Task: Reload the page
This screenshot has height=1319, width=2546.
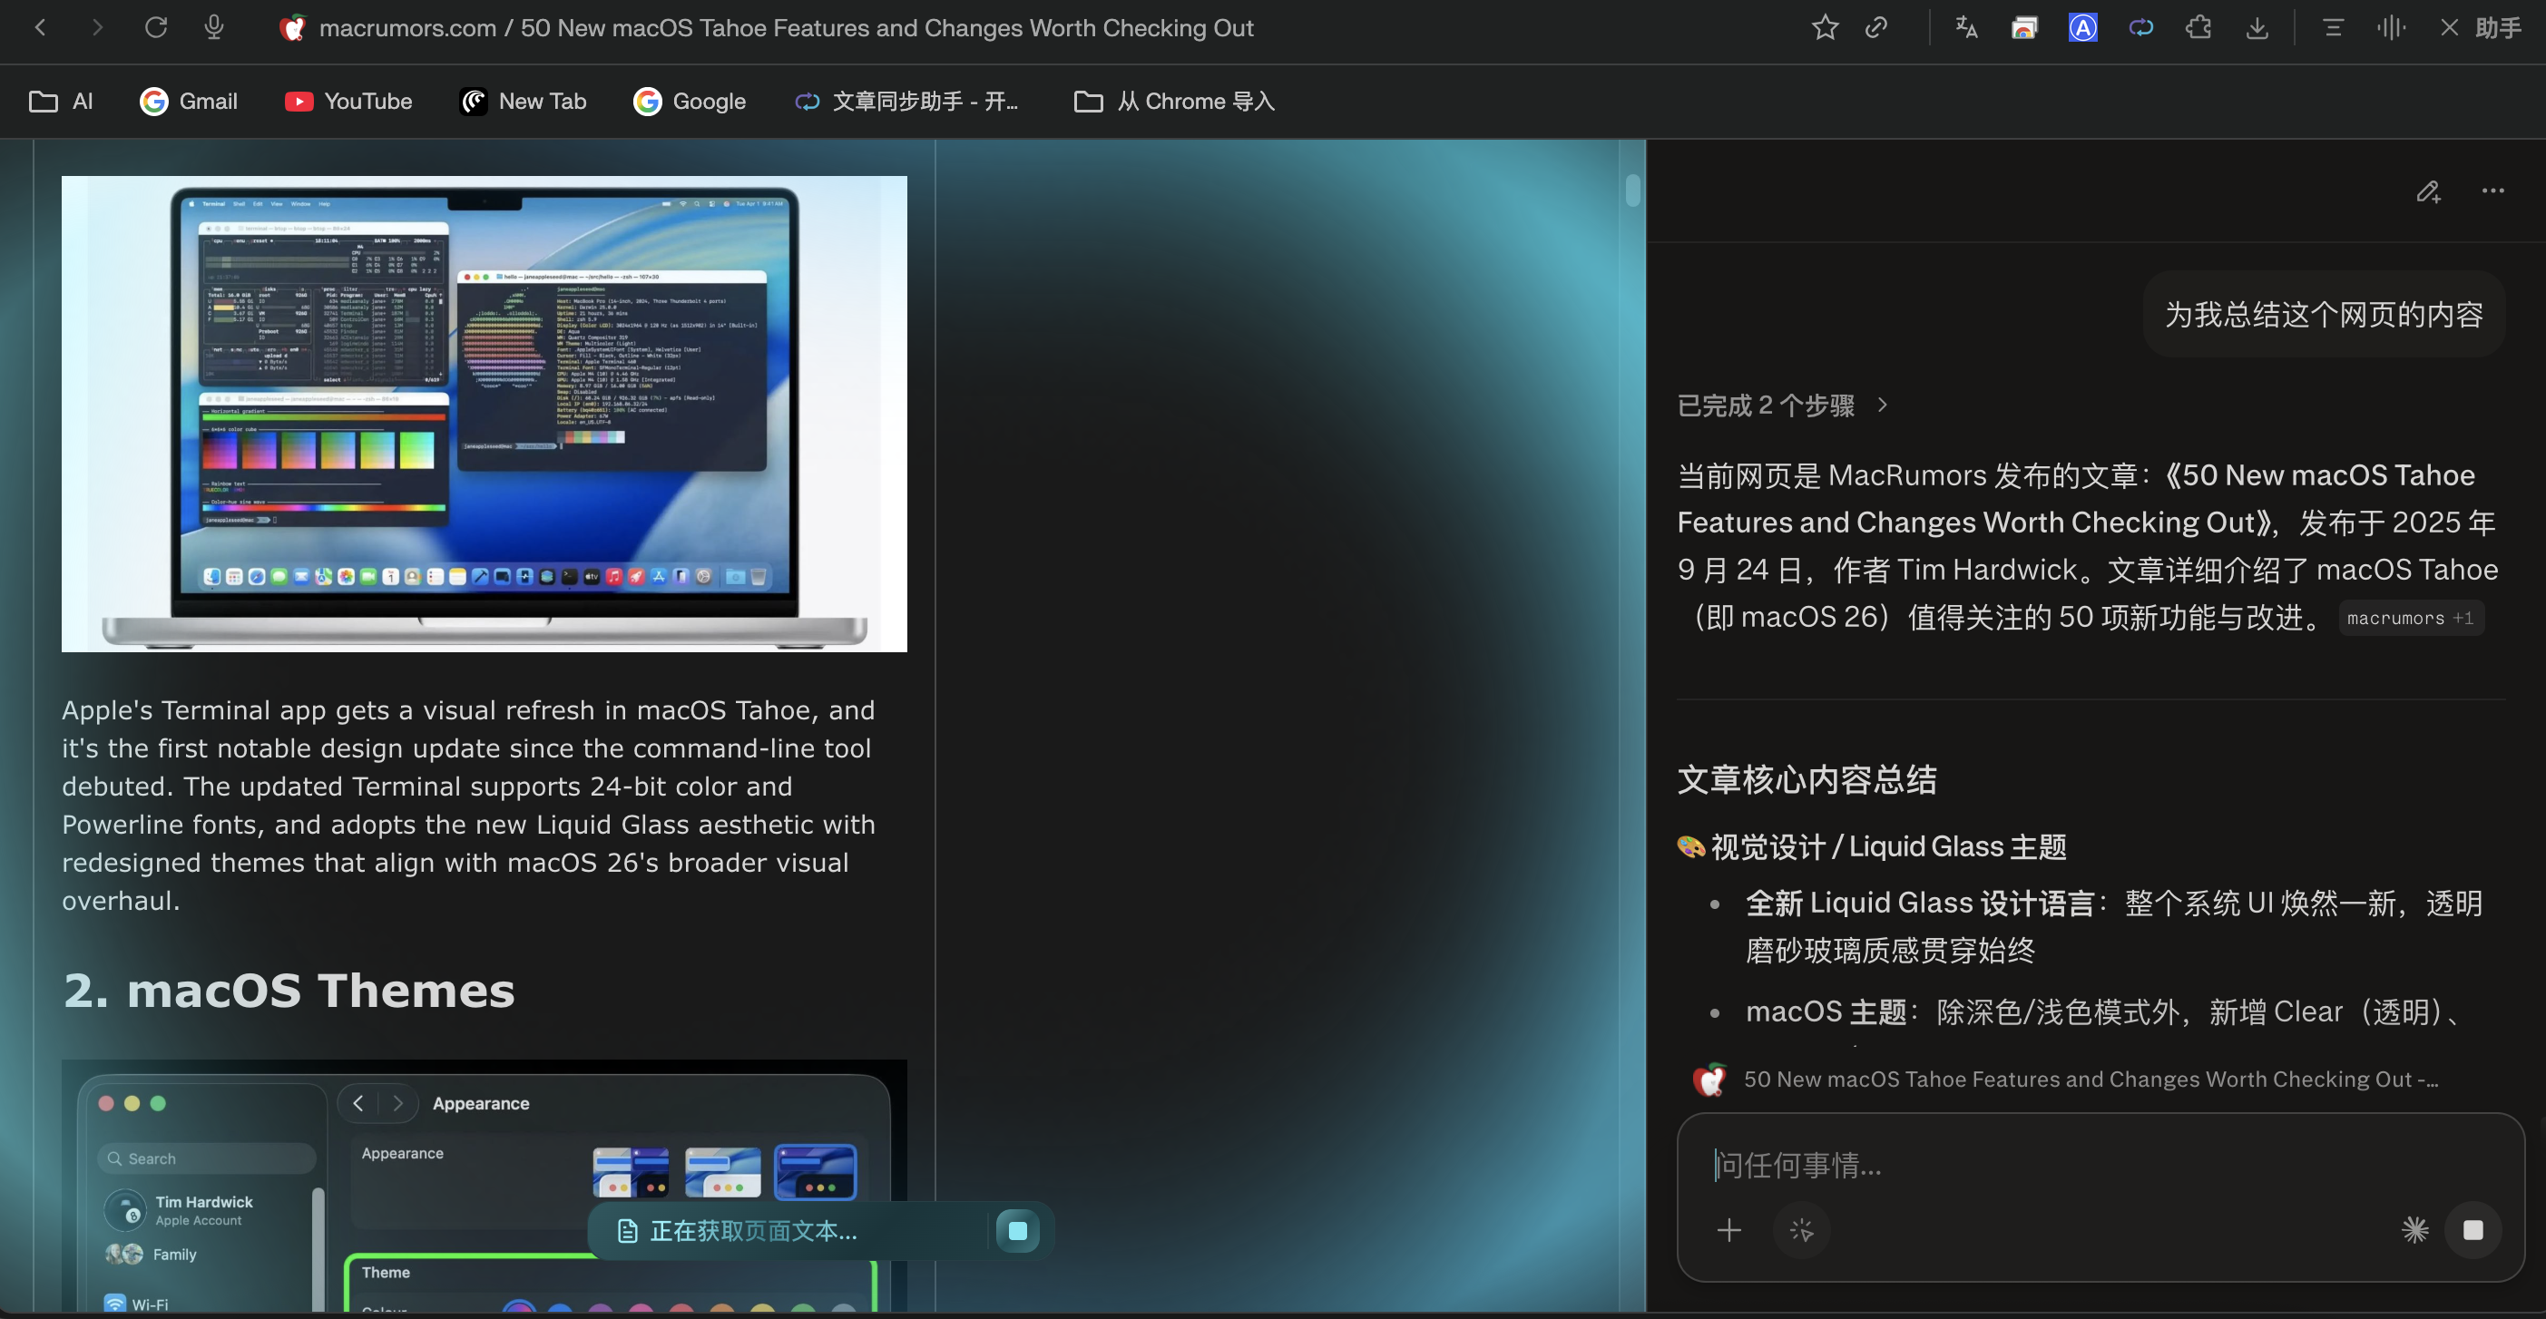Action: pyautogui.click(x=155, y=27)
